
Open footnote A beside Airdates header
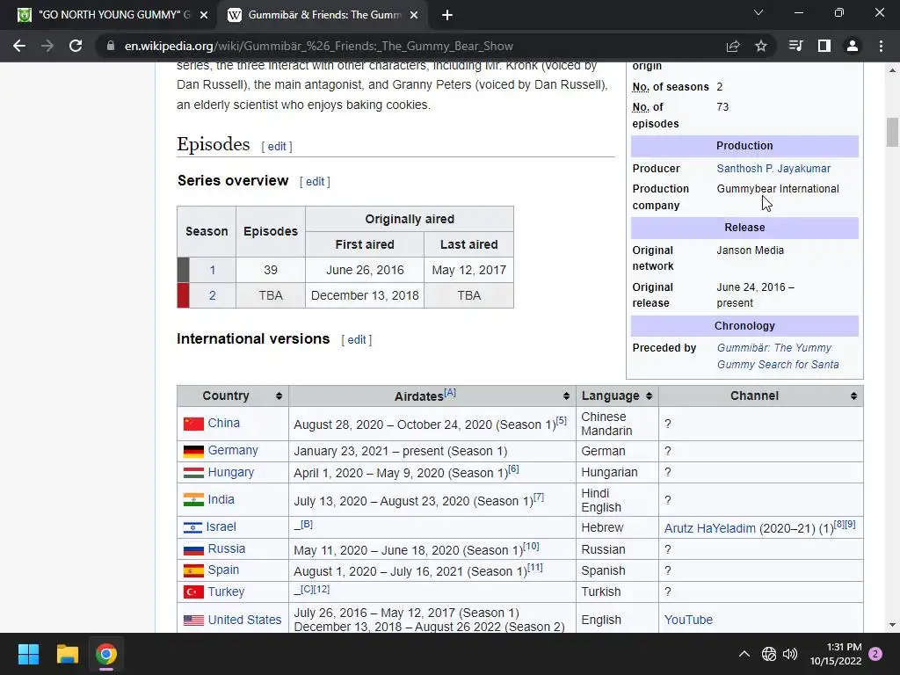(x=450, y=393)
